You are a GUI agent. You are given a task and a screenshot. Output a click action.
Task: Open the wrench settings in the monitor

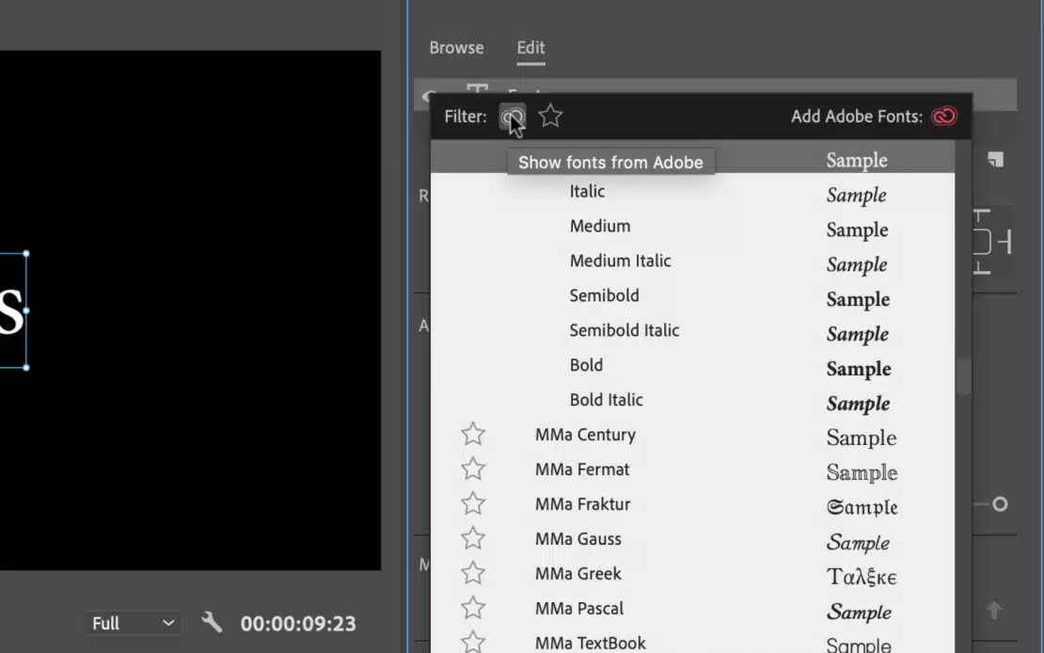click(x=213, y=622)
